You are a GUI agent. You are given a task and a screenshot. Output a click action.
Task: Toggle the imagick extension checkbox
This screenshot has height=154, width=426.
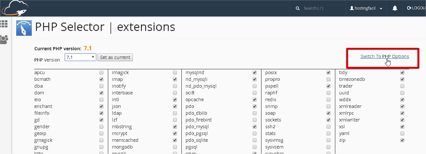click(x=175, y=72)
